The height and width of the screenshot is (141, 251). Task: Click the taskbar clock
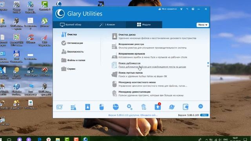tap(235, 139)
